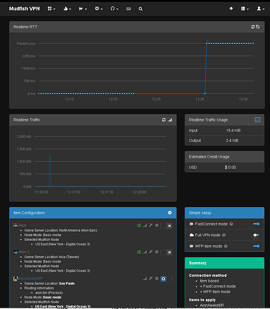Click the Full VPN mode help icon
The height and width of the screenshot is (309, 270).
224,235
